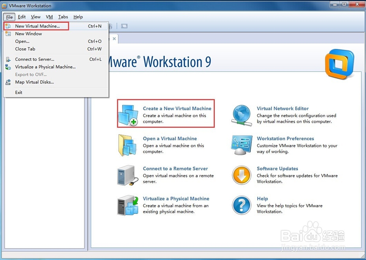Viewport: 366px width, 260px height.
Task: Open the VM menu
Action: pyautogui.click(x=49, y=17)
